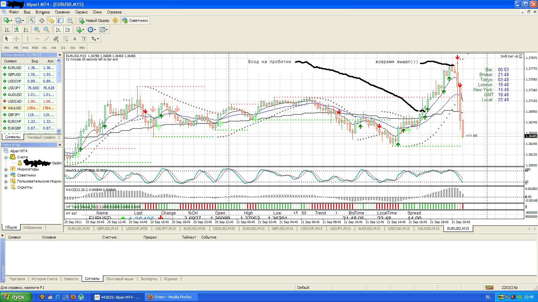This screenshot has width=538, height=302.
Task: Open the Indicators list dropdown
Action: 80,30
